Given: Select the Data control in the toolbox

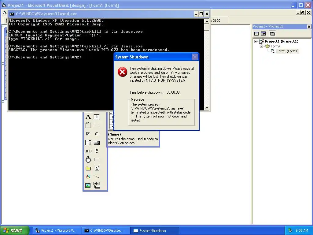Looking at the screenshot, I should click(97, 185).
